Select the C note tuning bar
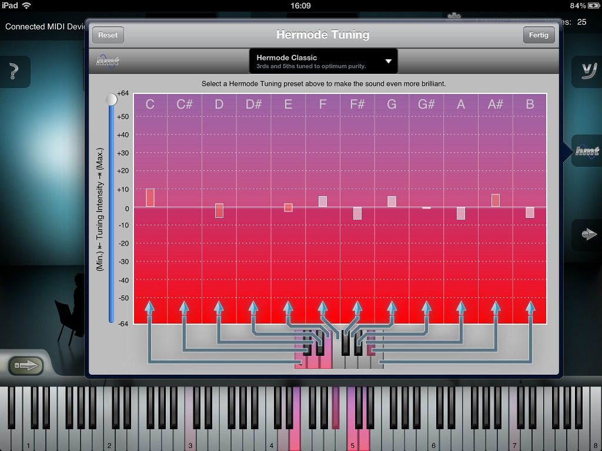602x451 pixels. point(150,197)
